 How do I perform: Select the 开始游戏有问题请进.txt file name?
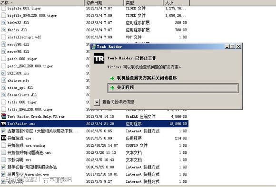(x=29, y=152)
